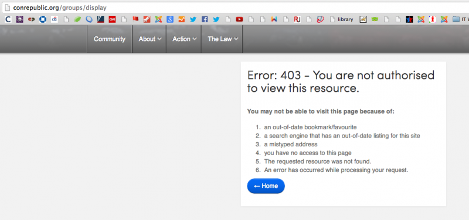Open the 'library' bookmark

pyautogui.click(x=342, y=19)
